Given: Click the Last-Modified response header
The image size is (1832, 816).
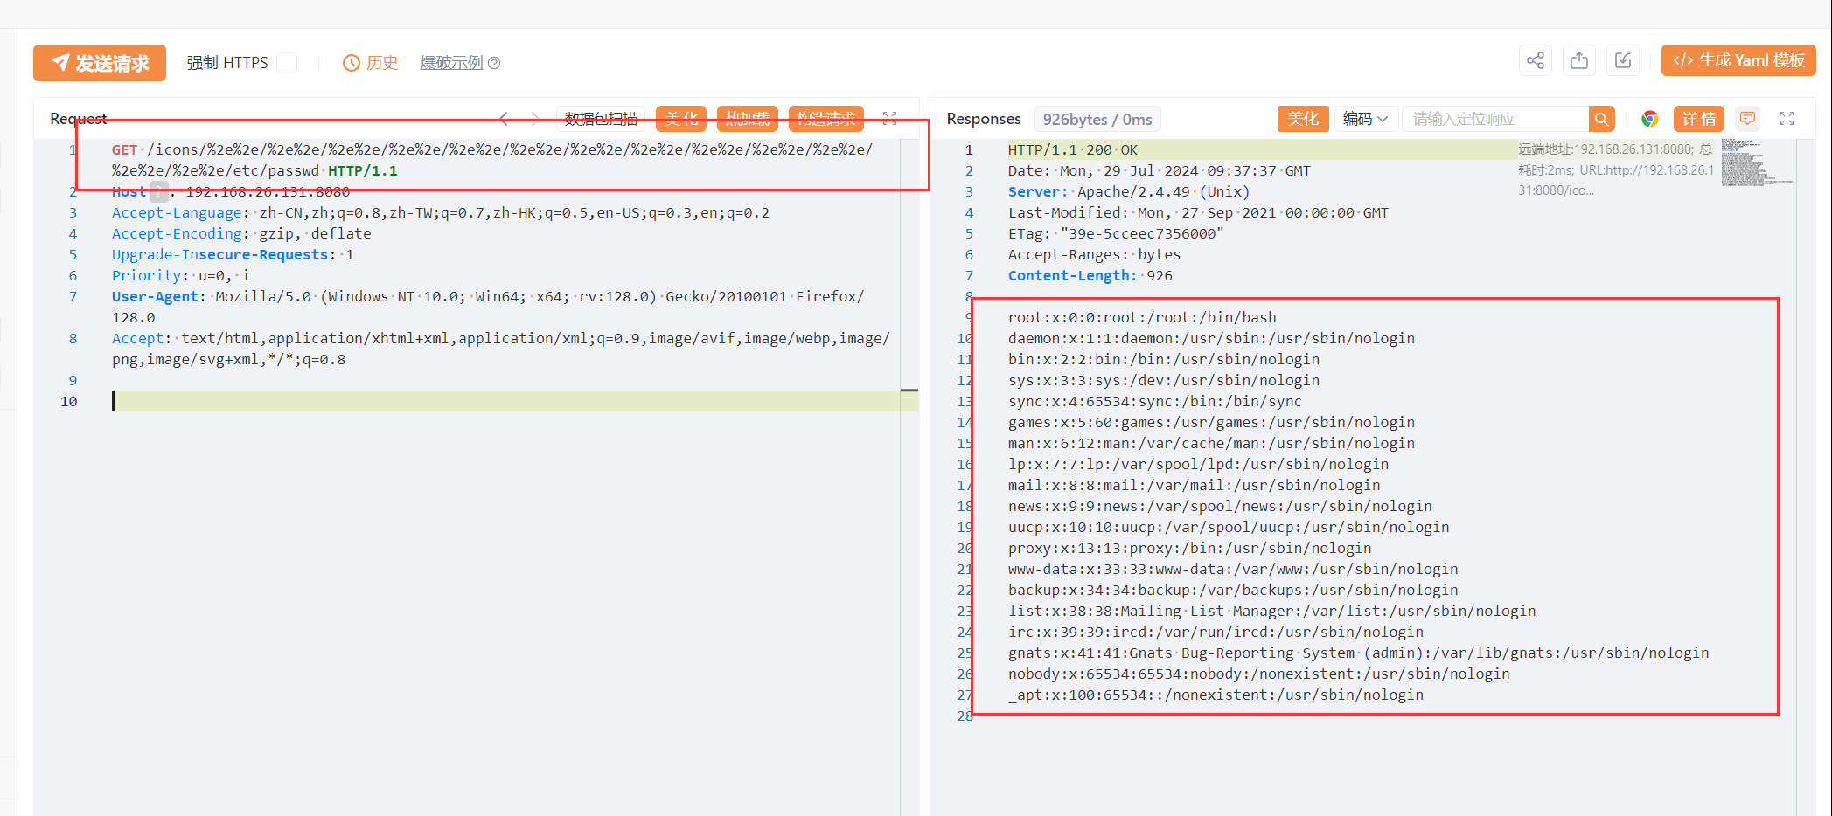Looking at the screenshot, I should [1198, 212].
